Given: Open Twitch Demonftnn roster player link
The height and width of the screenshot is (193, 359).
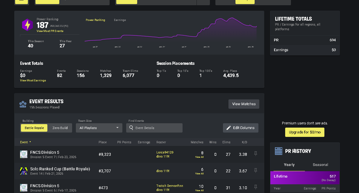Looking at the screenshot, I should point(170,186).
